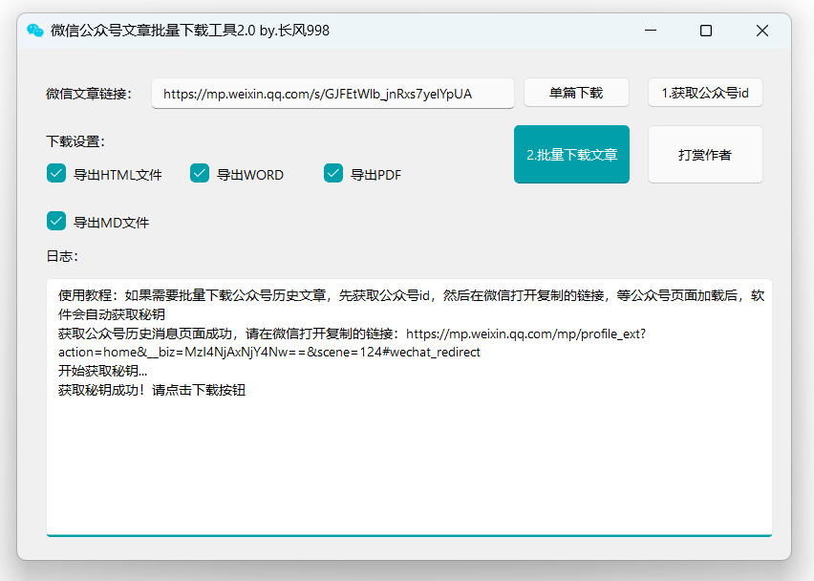Start batch download with 2.批量下载文章
Image resolution: width=814 pixels, height=581 pixels.
point(571,154)
